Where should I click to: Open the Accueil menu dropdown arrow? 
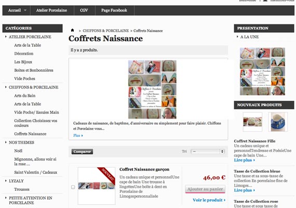25,10
